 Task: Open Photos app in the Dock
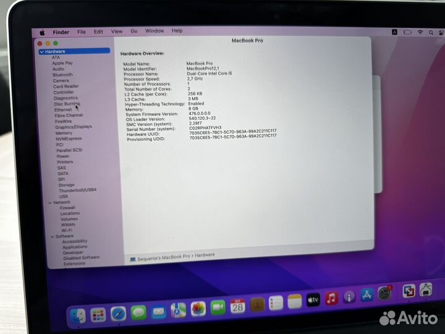click(198, 309)
